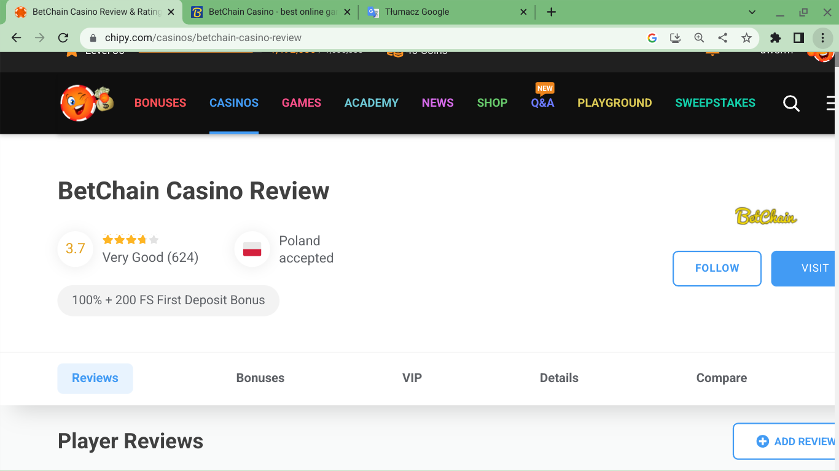This screenshot has height=471, width=839.
Task: Open the hamburger menu icon
Action: click(832, 103)
